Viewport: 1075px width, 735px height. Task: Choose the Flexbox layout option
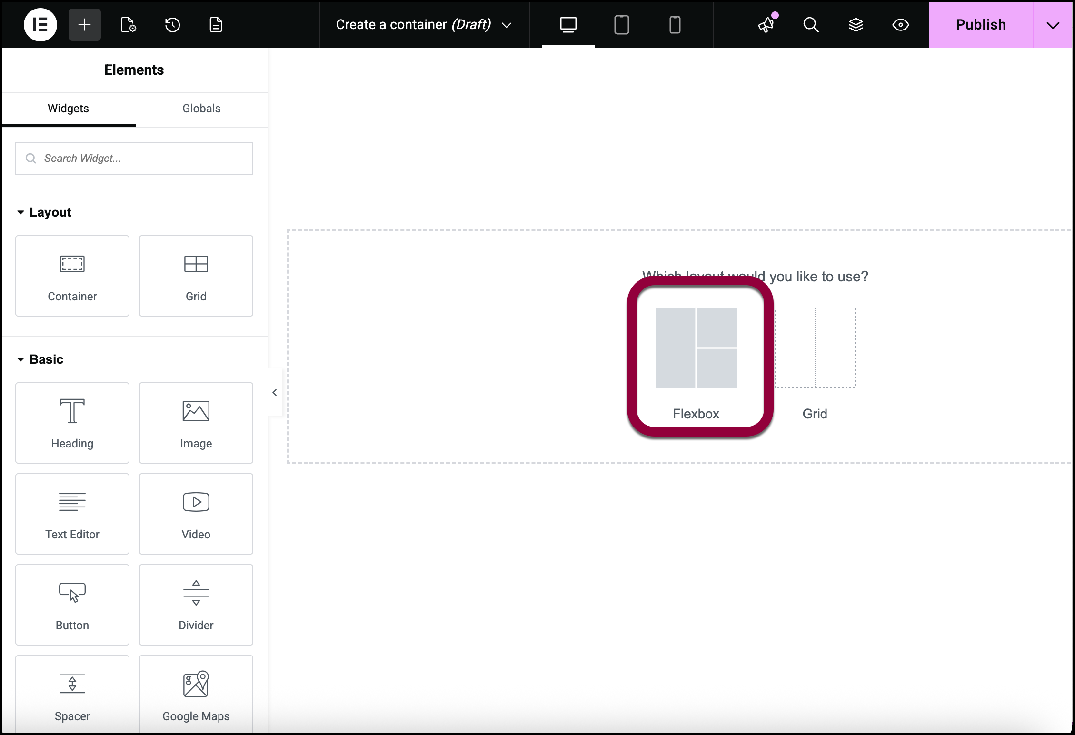coord(696,357)
